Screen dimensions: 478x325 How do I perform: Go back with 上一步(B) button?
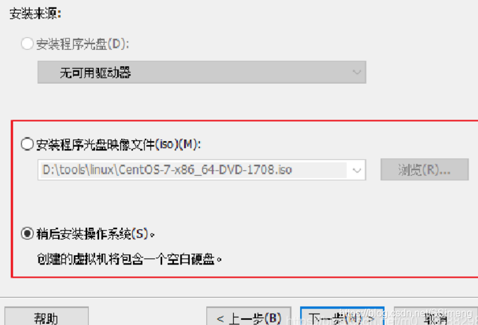pos(248,316)
